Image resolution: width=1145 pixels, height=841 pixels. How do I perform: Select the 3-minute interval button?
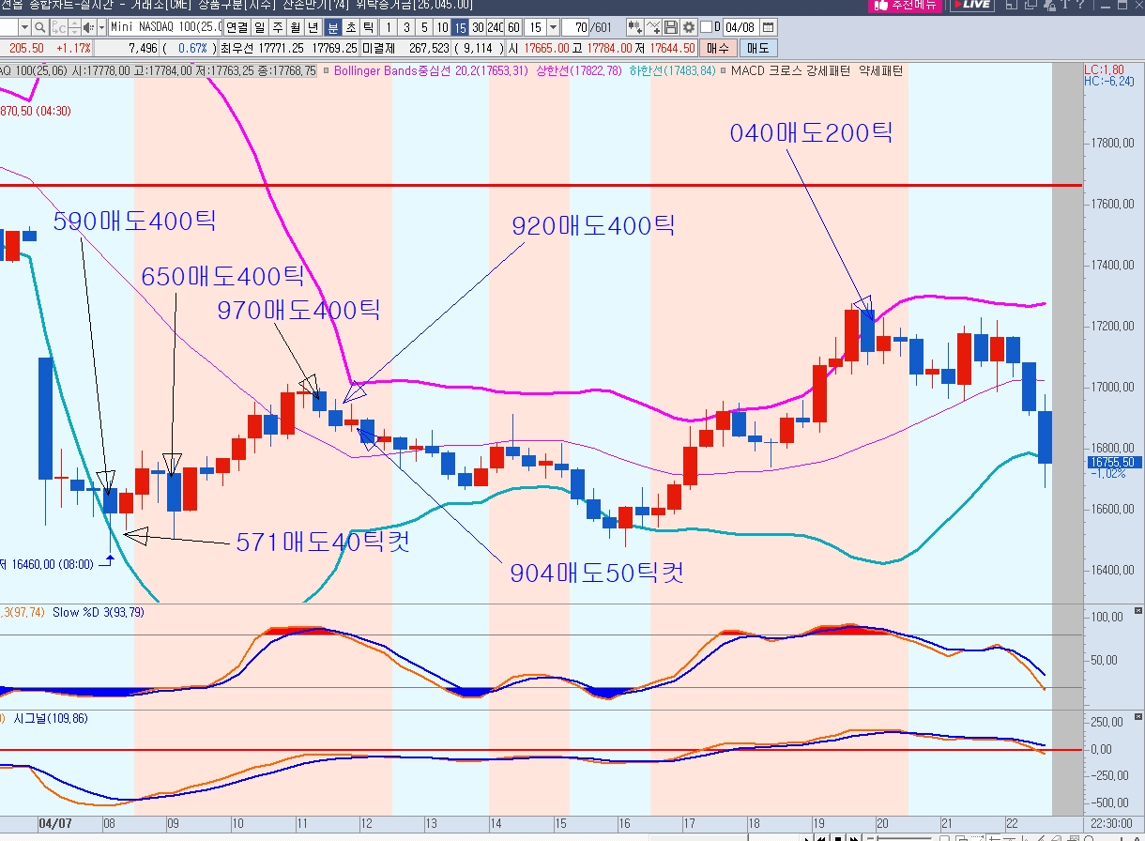tap(405, 27)
